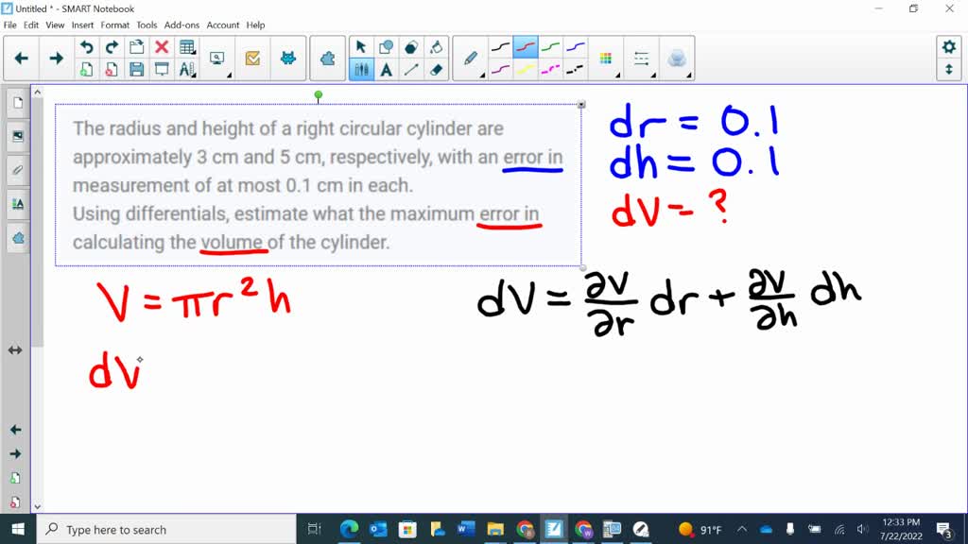Open the Format menu
968x544 pixels.
(114, 25)
